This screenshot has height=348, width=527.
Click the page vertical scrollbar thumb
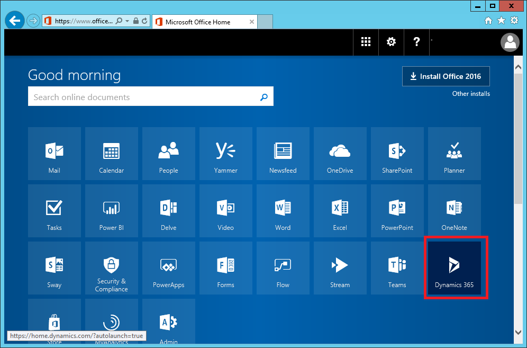(x=518, y=139)
